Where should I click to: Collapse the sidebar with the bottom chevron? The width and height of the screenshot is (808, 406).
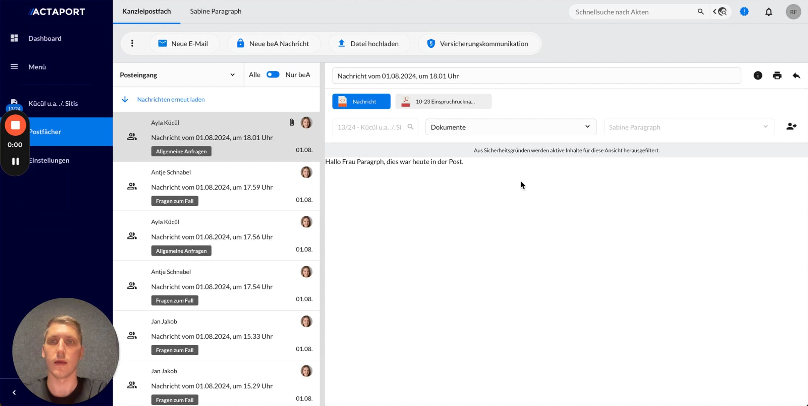(x=14, y=392)
